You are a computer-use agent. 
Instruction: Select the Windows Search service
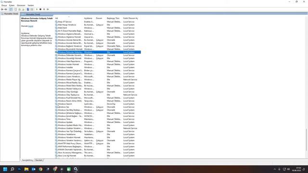point(98,104)
